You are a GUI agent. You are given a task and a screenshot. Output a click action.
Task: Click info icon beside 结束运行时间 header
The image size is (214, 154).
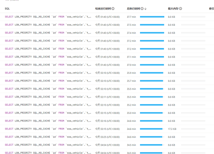[113, 9]
